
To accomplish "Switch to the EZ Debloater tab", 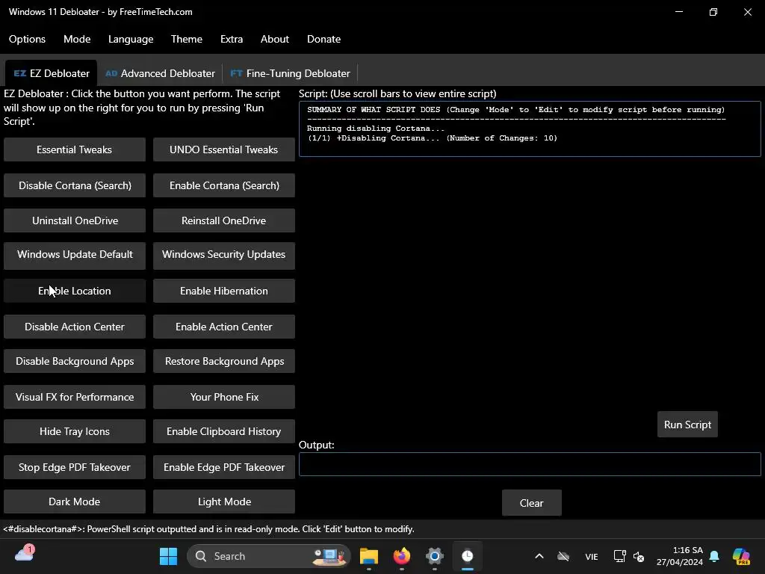I will (x=52, y=73).
